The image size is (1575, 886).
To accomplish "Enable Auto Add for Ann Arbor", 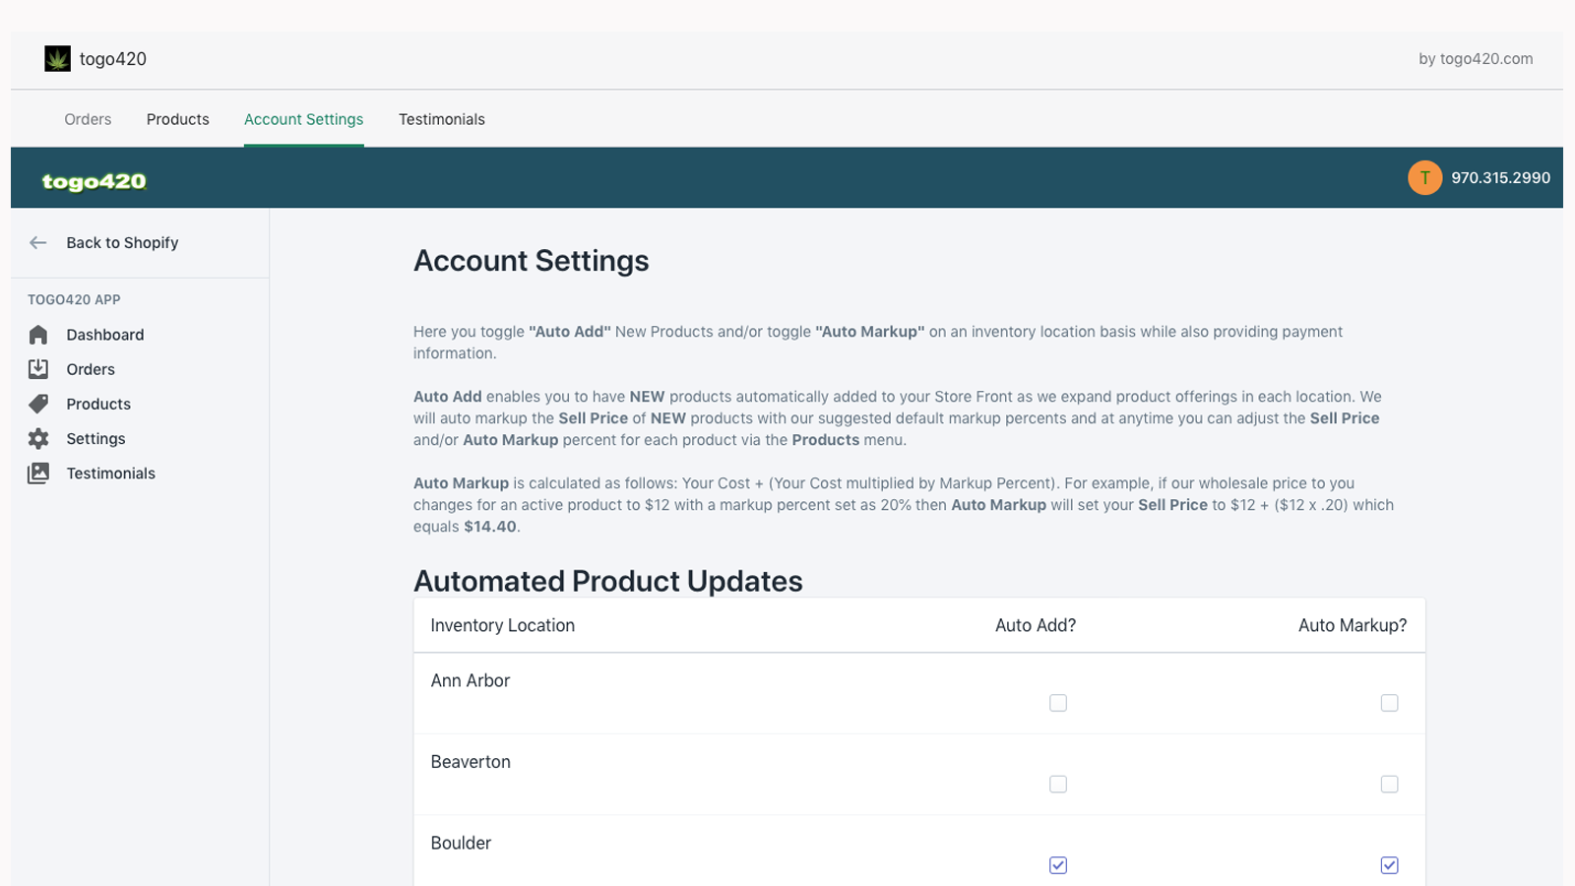I will tap(1058, 703).
